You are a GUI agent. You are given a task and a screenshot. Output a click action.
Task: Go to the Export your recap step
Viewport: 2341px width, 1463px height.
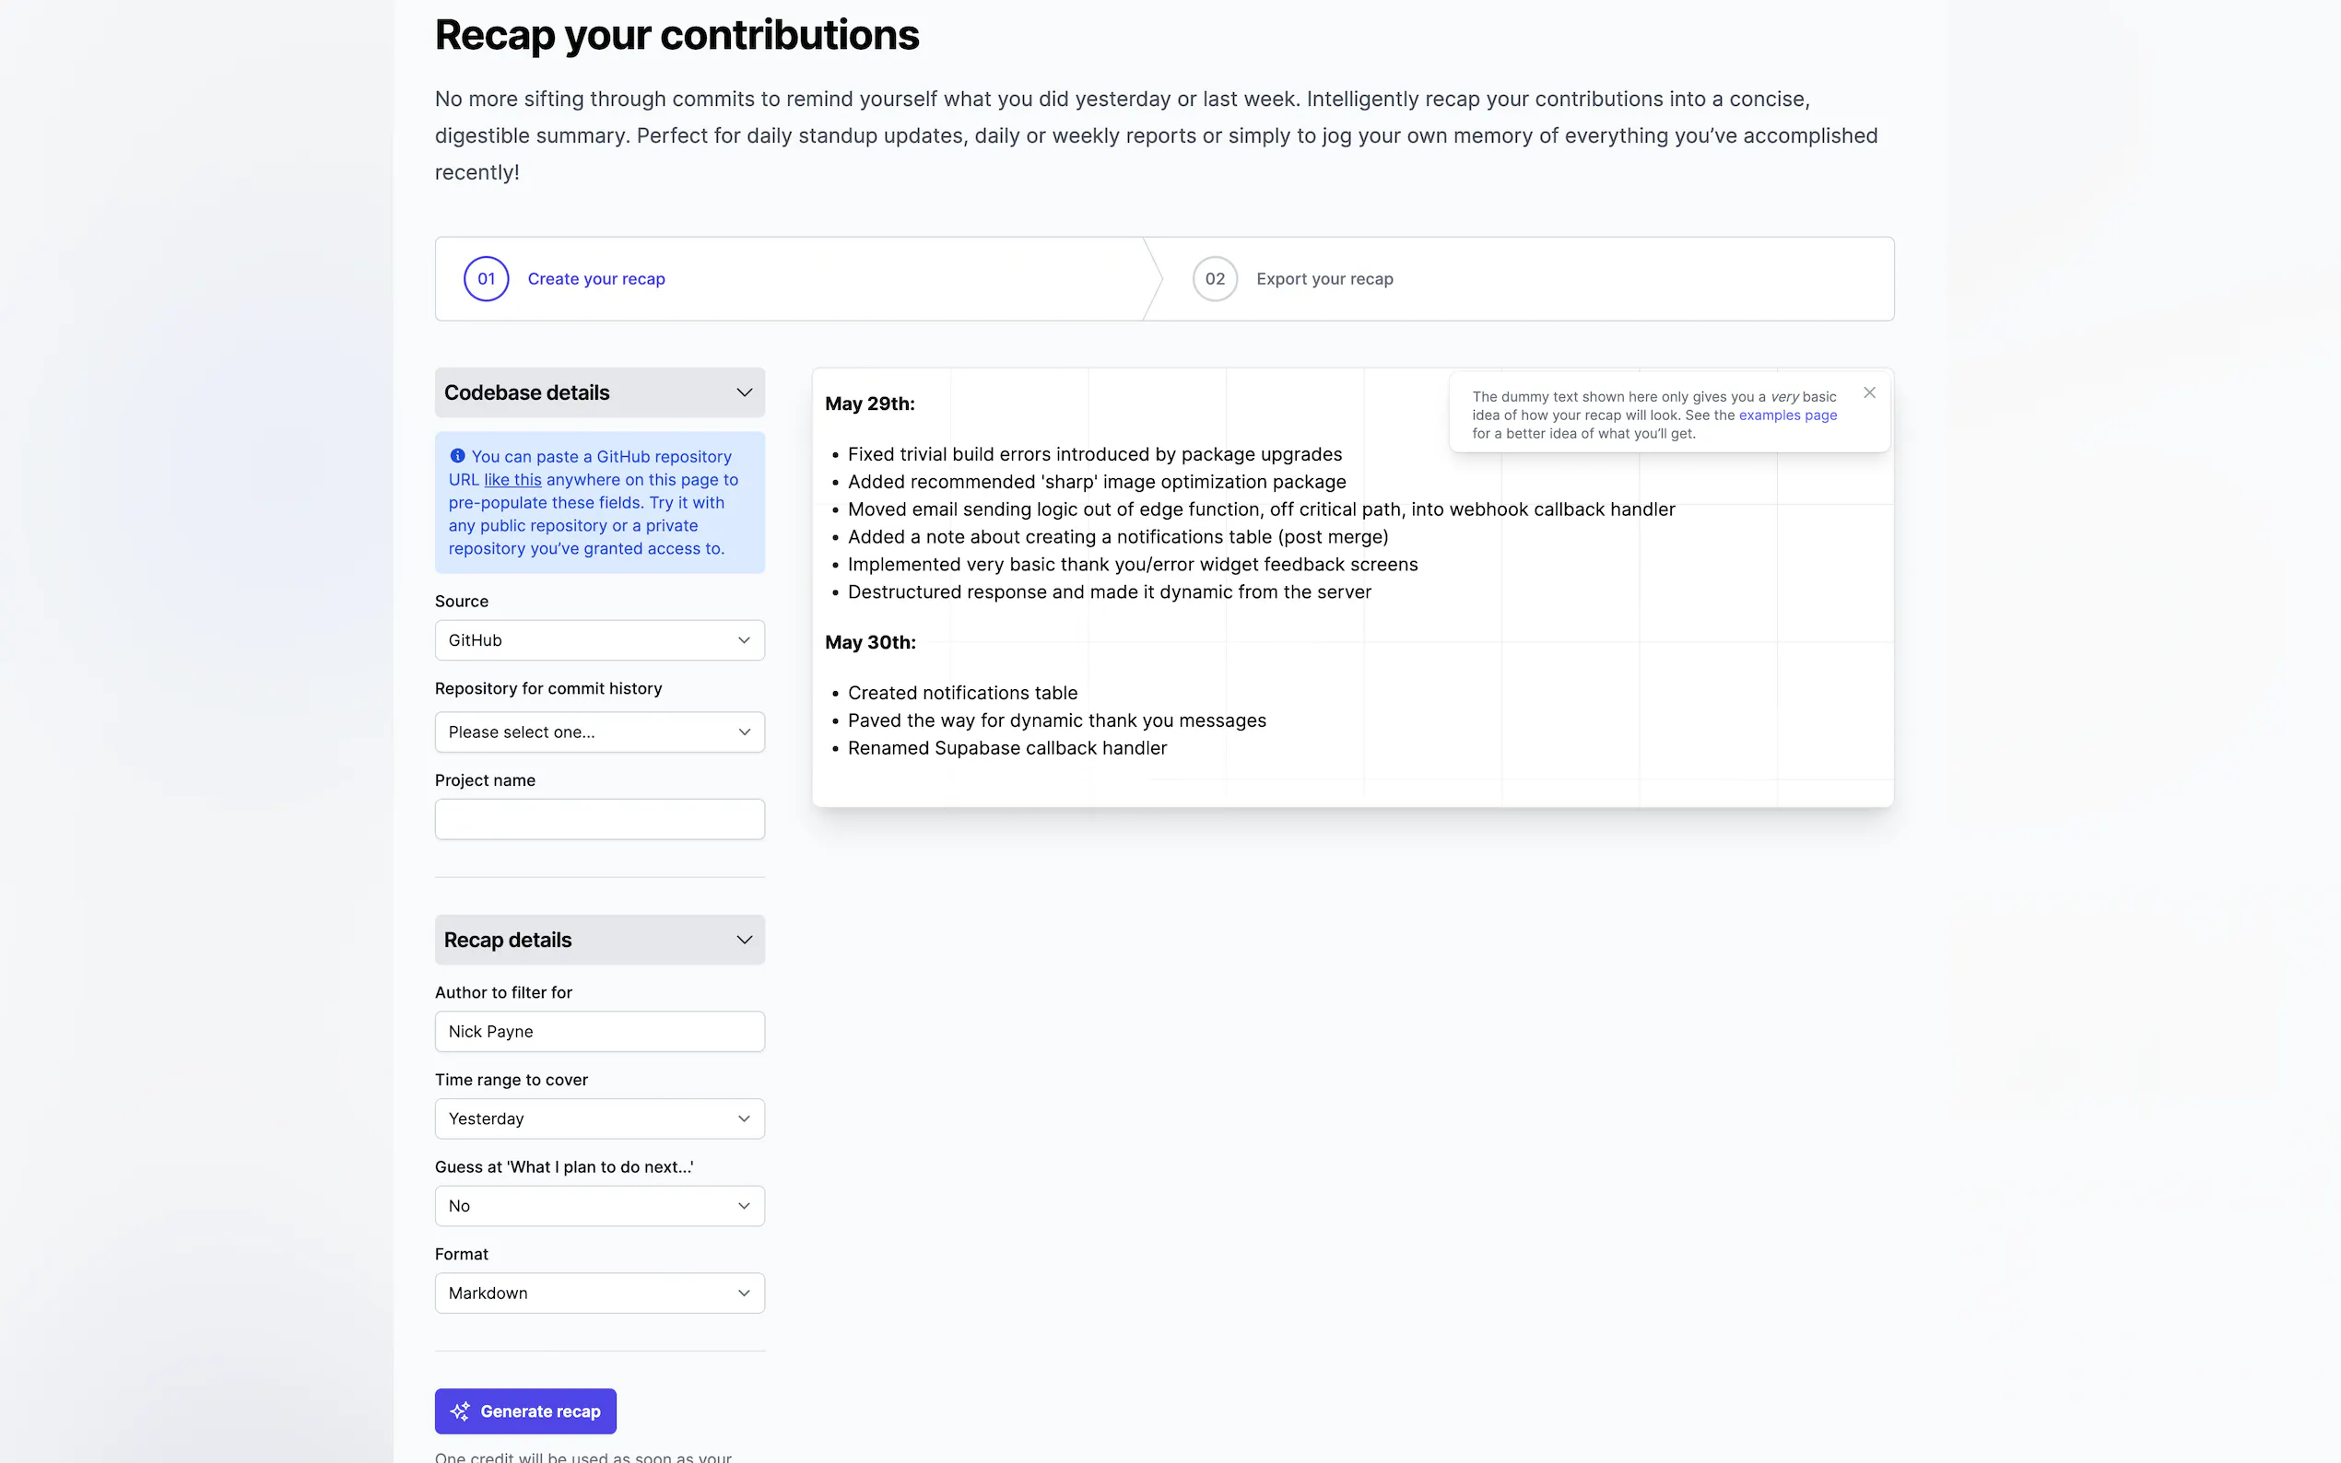point(1323,278)
